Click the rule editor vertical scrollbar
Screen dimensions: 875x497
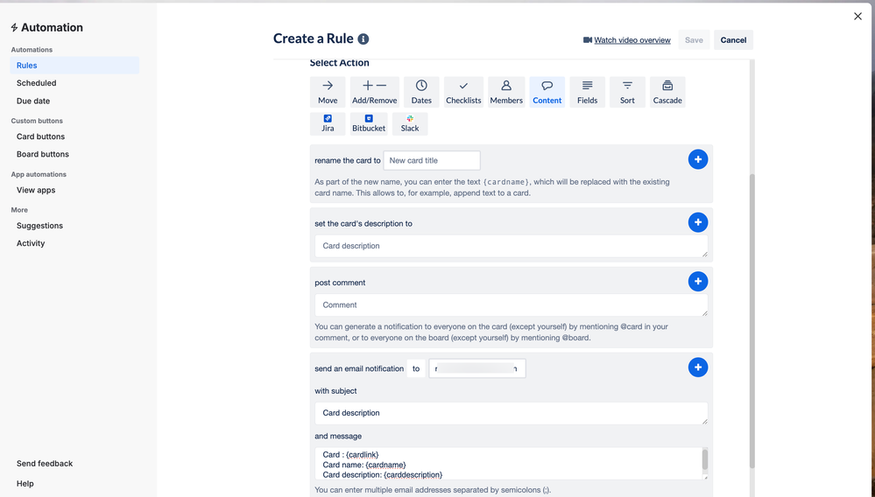(x=752, y=321)
